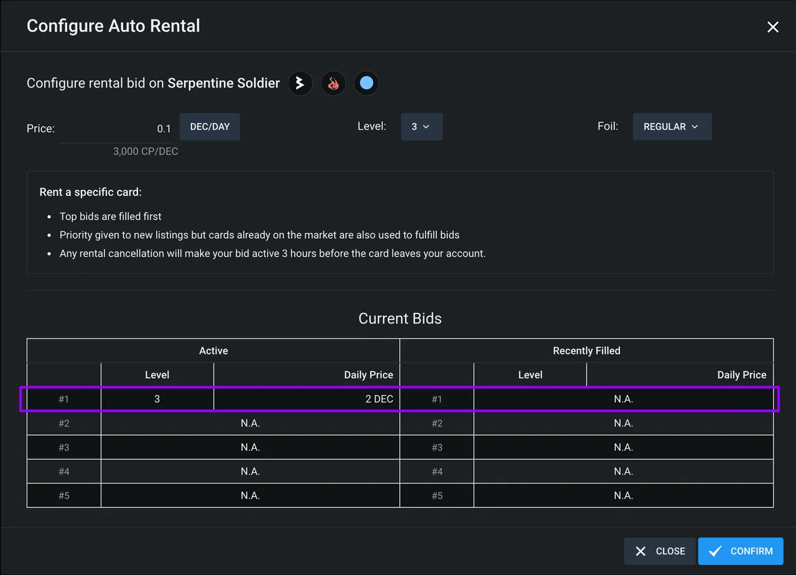796x575 pixels.
Task: Click the '2 DEC' daily price cell
Action: click(x=307, y=399)
